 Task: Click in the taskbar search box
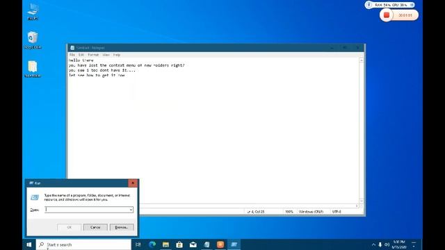pos(83,244)
